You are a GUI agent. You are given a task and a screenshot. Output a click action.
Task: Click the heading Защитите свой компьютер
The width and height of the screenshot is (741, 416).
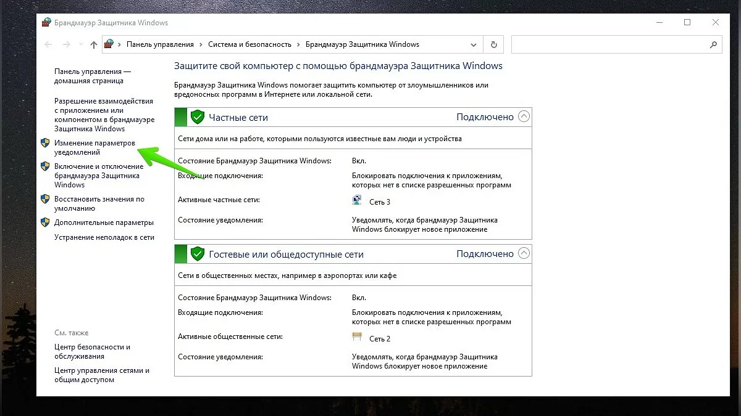click(338, 65)
